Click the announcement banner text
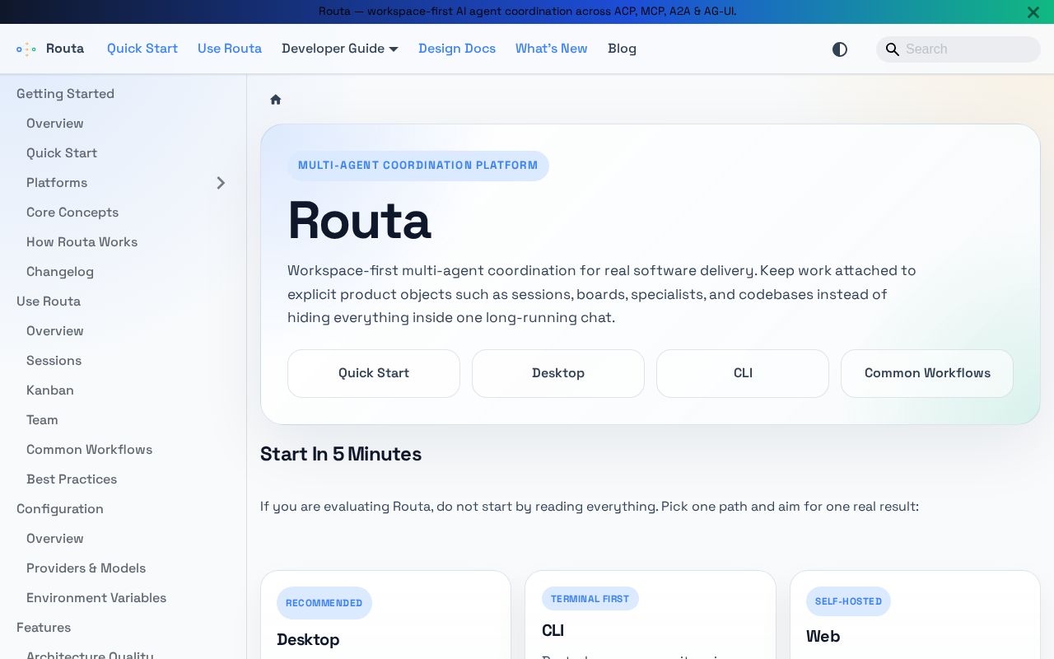The height and width of the screenshot is (659, 1054). (x=527, y=12)
